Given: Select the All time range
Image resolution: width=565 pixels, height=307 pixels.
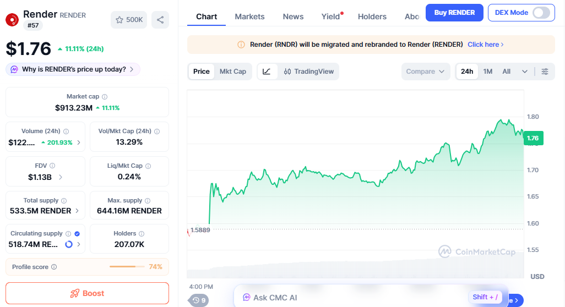Looking at the screenshot, I should (506, 72).
